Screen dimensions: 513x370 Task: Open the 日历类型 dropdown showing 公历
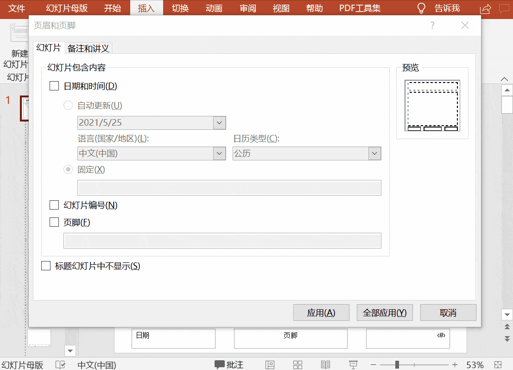[x=374, y=153]
